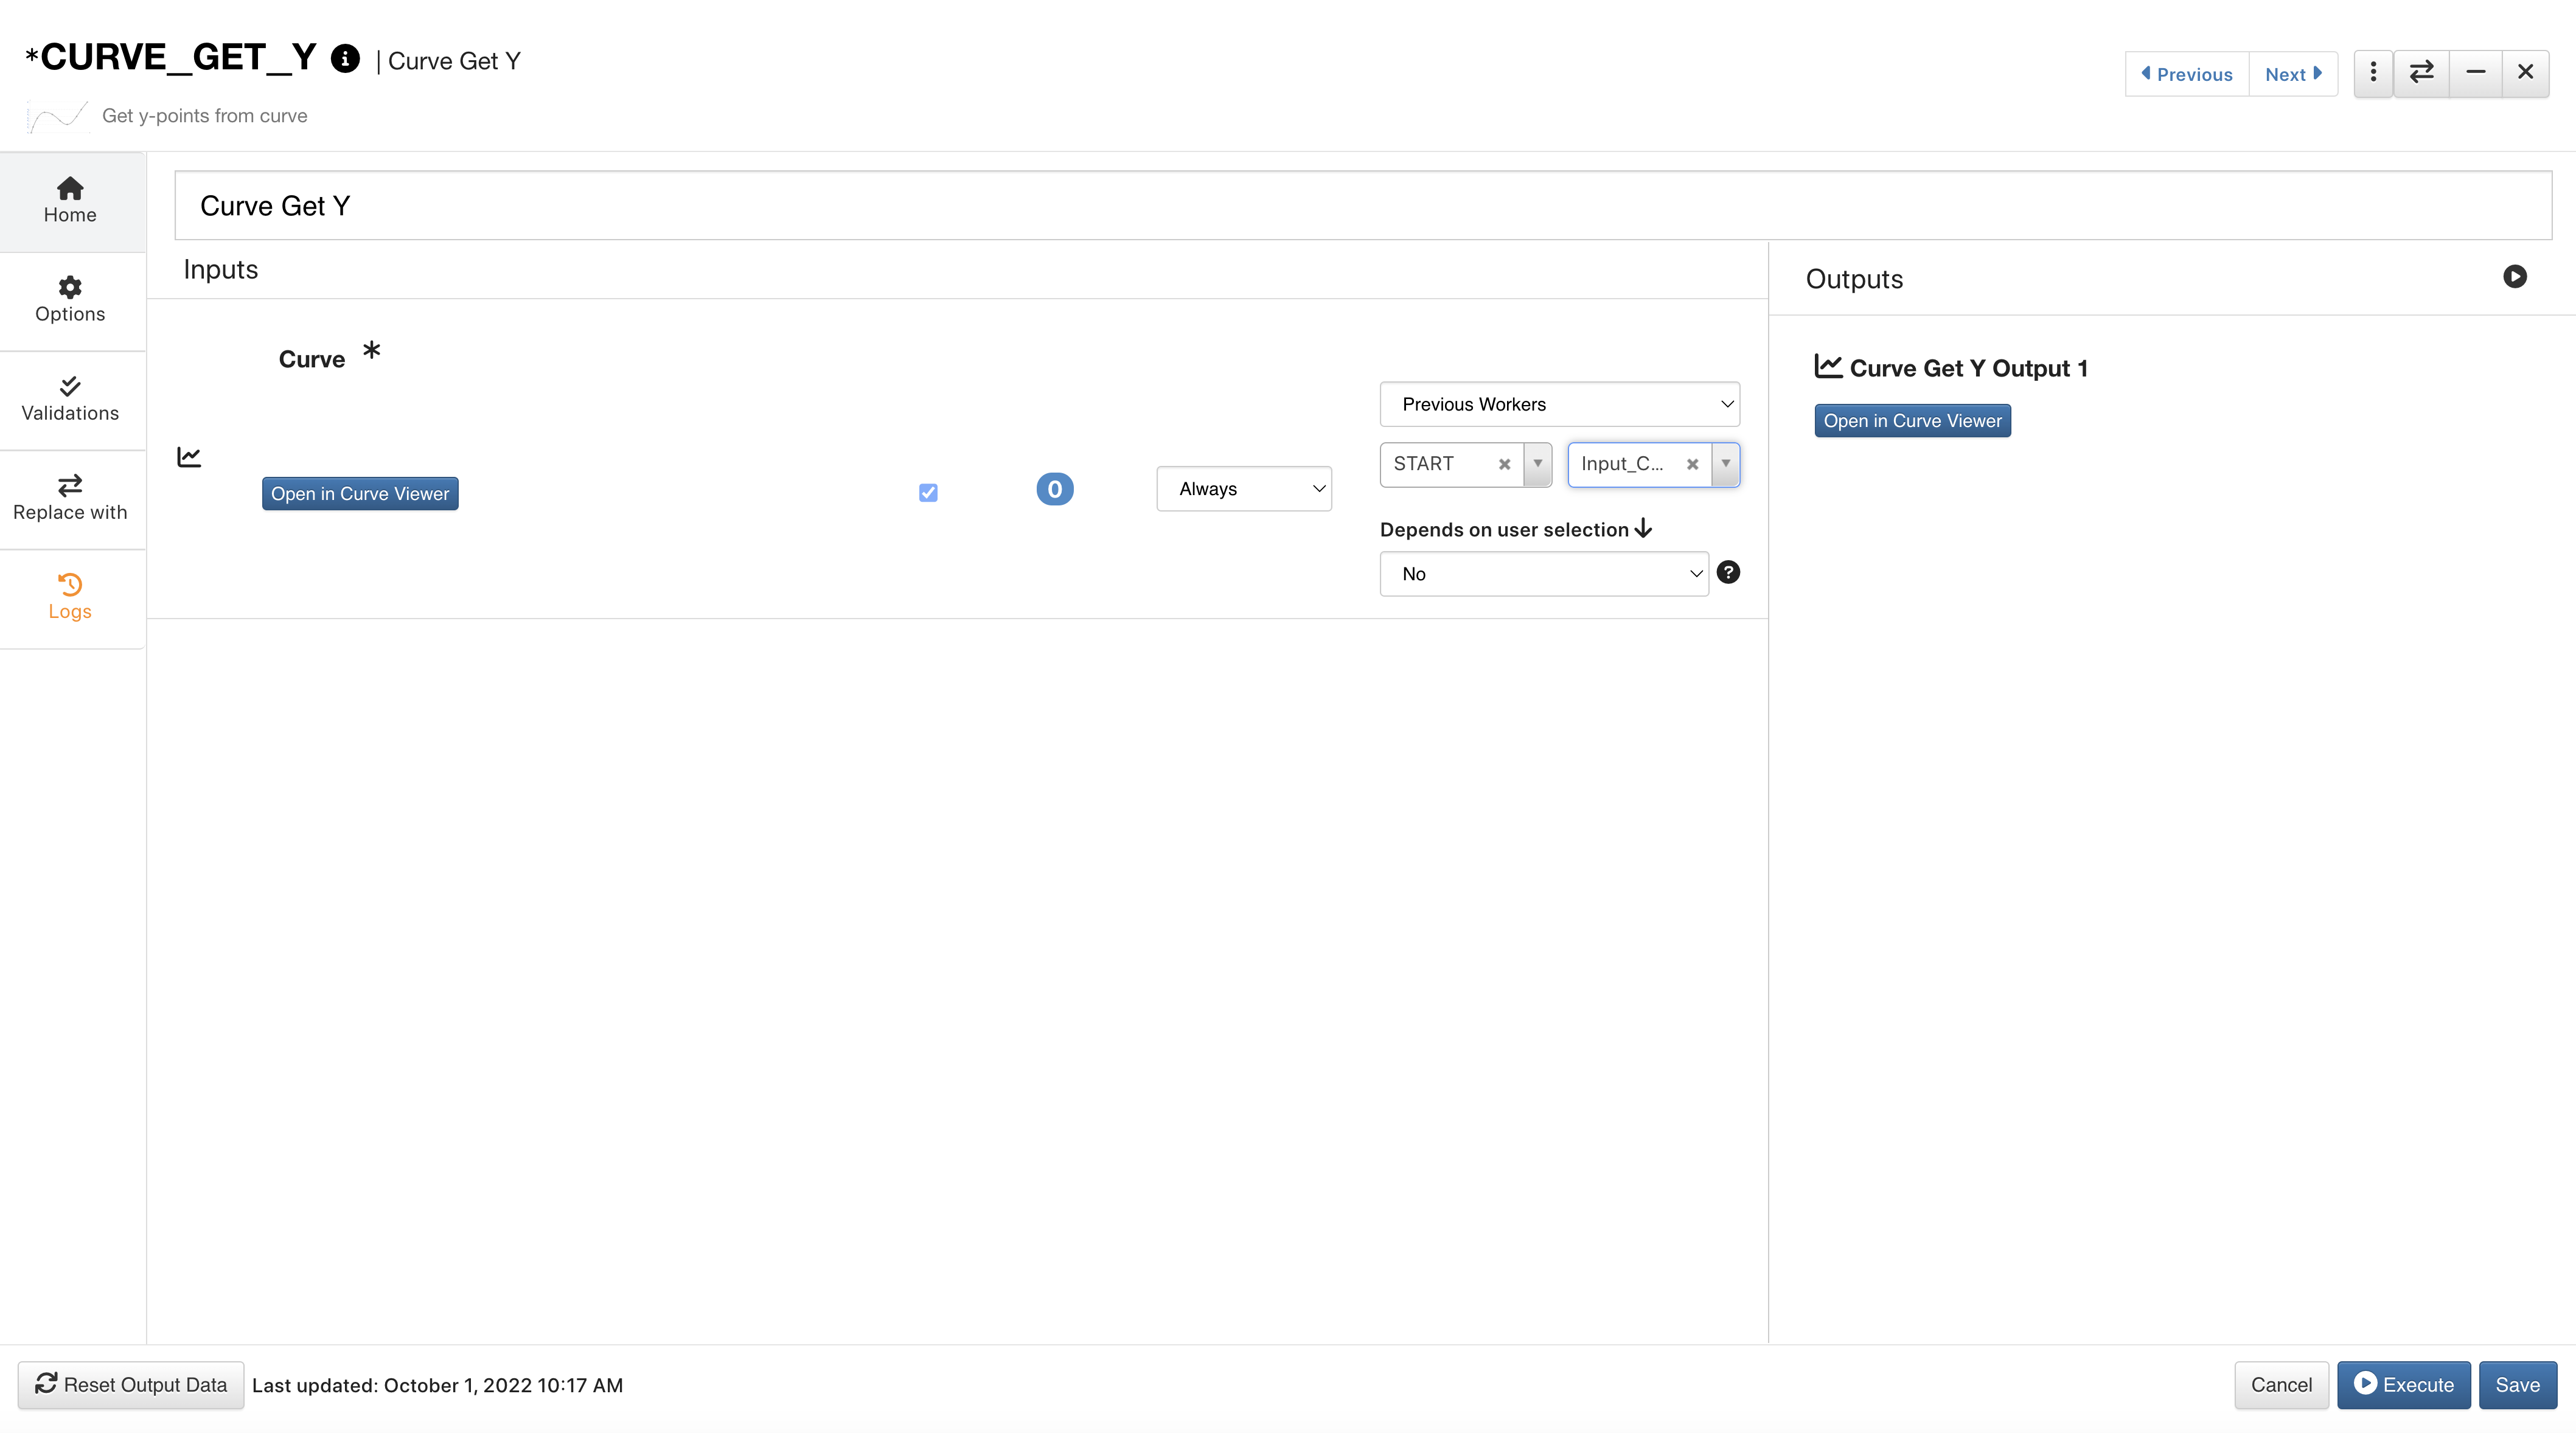Click the swap arrows icon in header
This screenshot has width=2576, height=1433.
pyautogui.click(x=2421, y=73)
